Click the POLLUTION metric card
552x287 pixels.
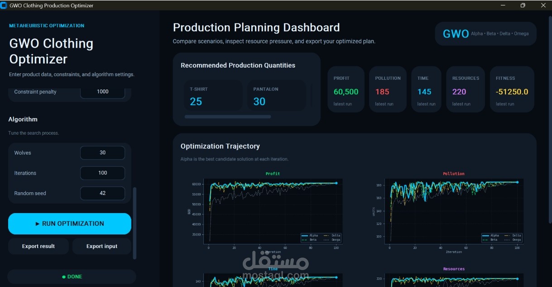[x=388, y=89]
